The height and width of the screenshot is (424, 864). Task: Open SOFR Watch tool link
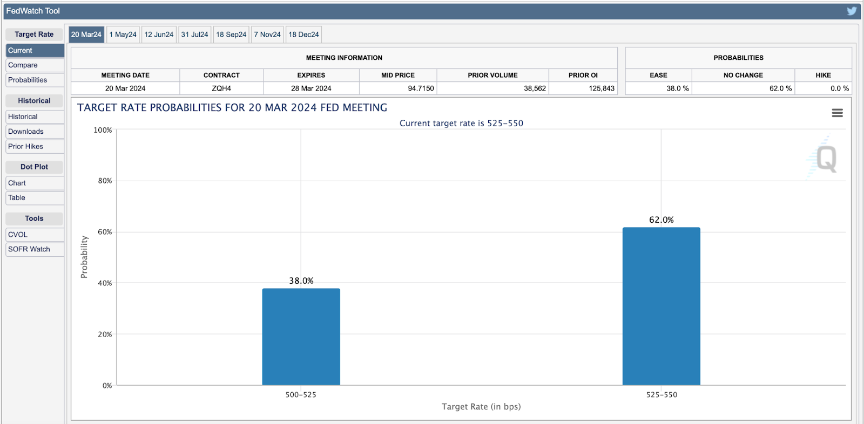[35, 249]
